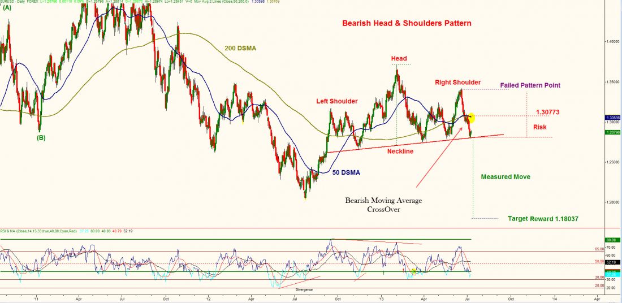Click the "Bearish Head & Shoulders Pattern" title
Screen dimensions: 622x303
point(407,24)
